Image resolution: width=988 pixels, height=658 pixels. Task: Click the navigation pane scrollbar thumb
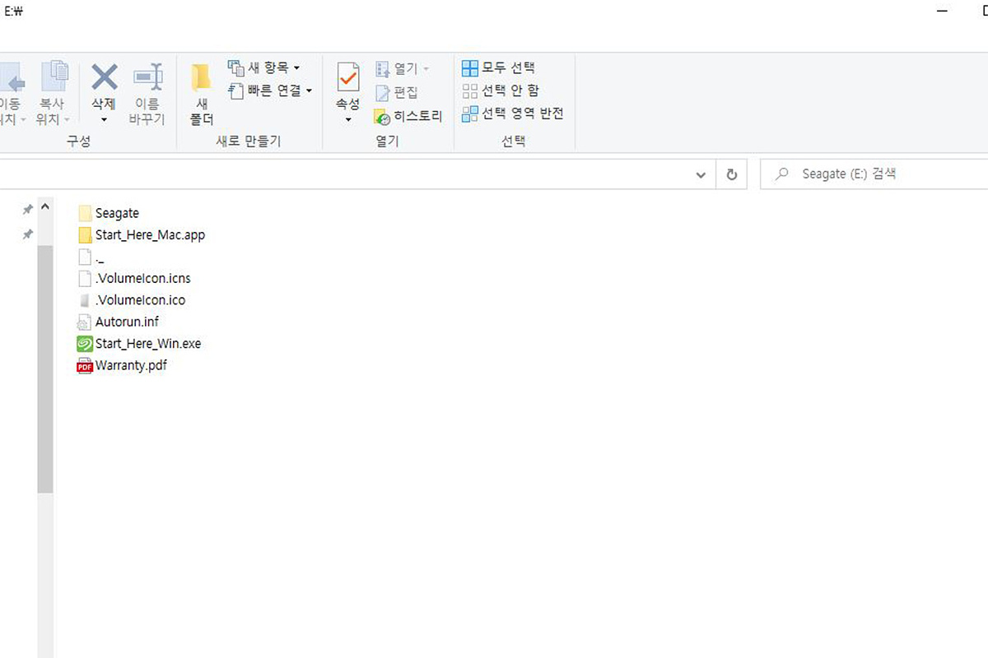click(44, 368)
